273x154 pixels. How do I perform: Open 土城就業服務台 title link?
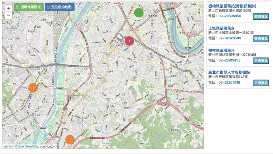click(x=221, y=28)
